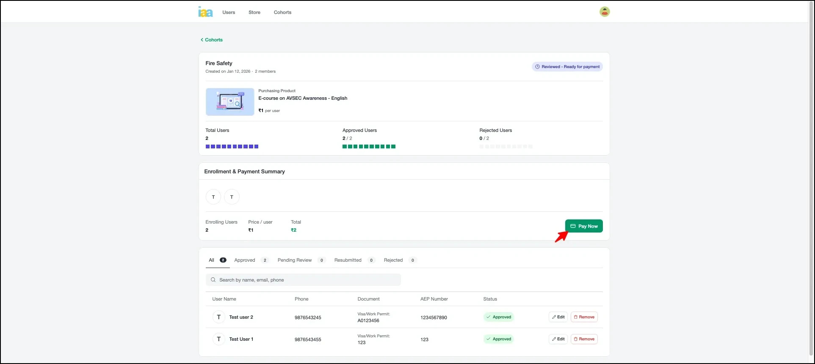
Task: Remove Test User 1 from the cohort
Action: coord(584,339)
